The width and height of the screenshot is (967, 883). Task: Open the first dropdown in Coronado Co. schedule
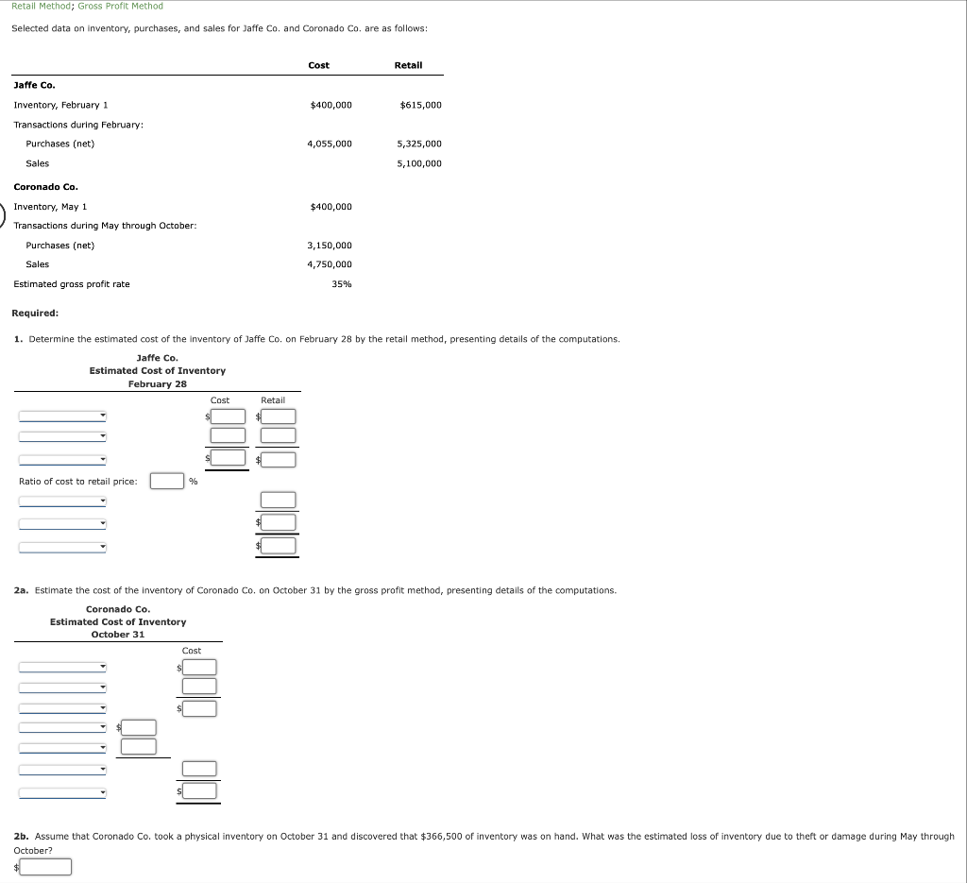point(61,667)
